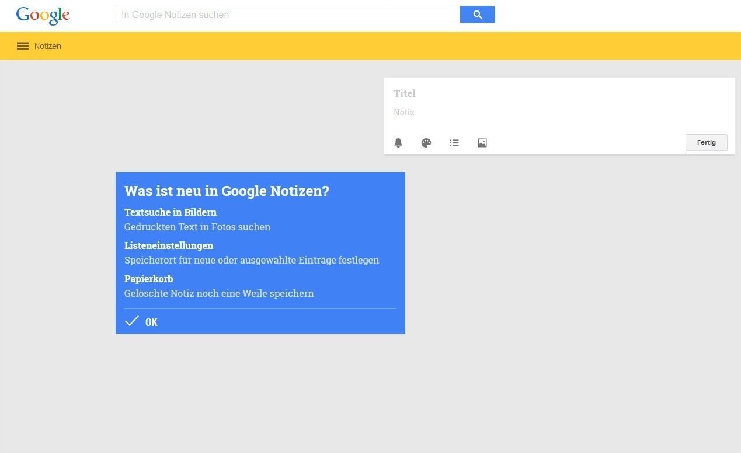Click the 'Textsuche in Bildern' heading
The width and height of the screenshot is (741, 453).
tap(171, 212)
